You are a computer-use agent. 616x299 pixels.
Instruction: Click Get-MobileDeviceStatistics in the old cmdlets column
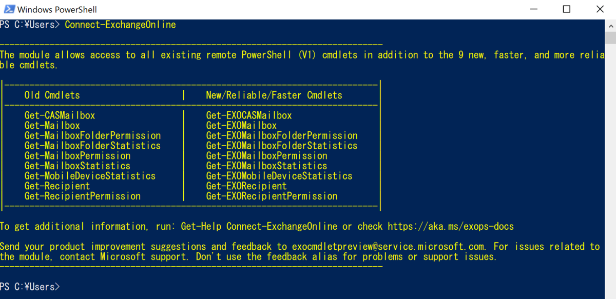click(90, 176)
